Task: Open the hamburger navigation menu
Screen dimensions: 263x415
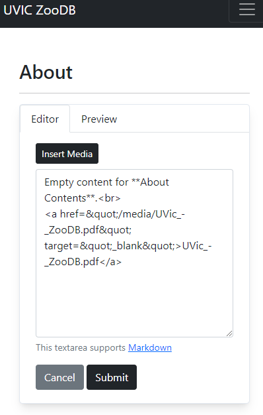Action: pyautogui.click(x=247, y=10)
